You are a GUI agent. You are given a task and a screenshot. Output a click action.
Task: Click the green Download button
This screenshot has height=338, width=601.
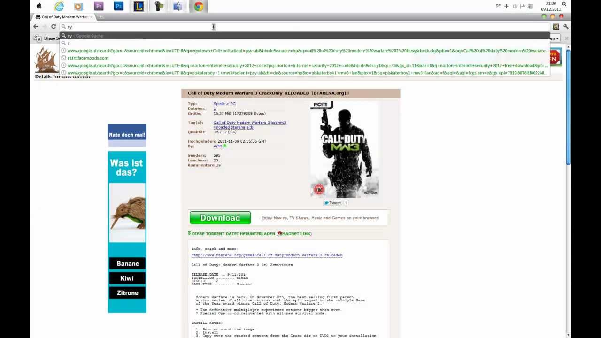coord(220,218)
